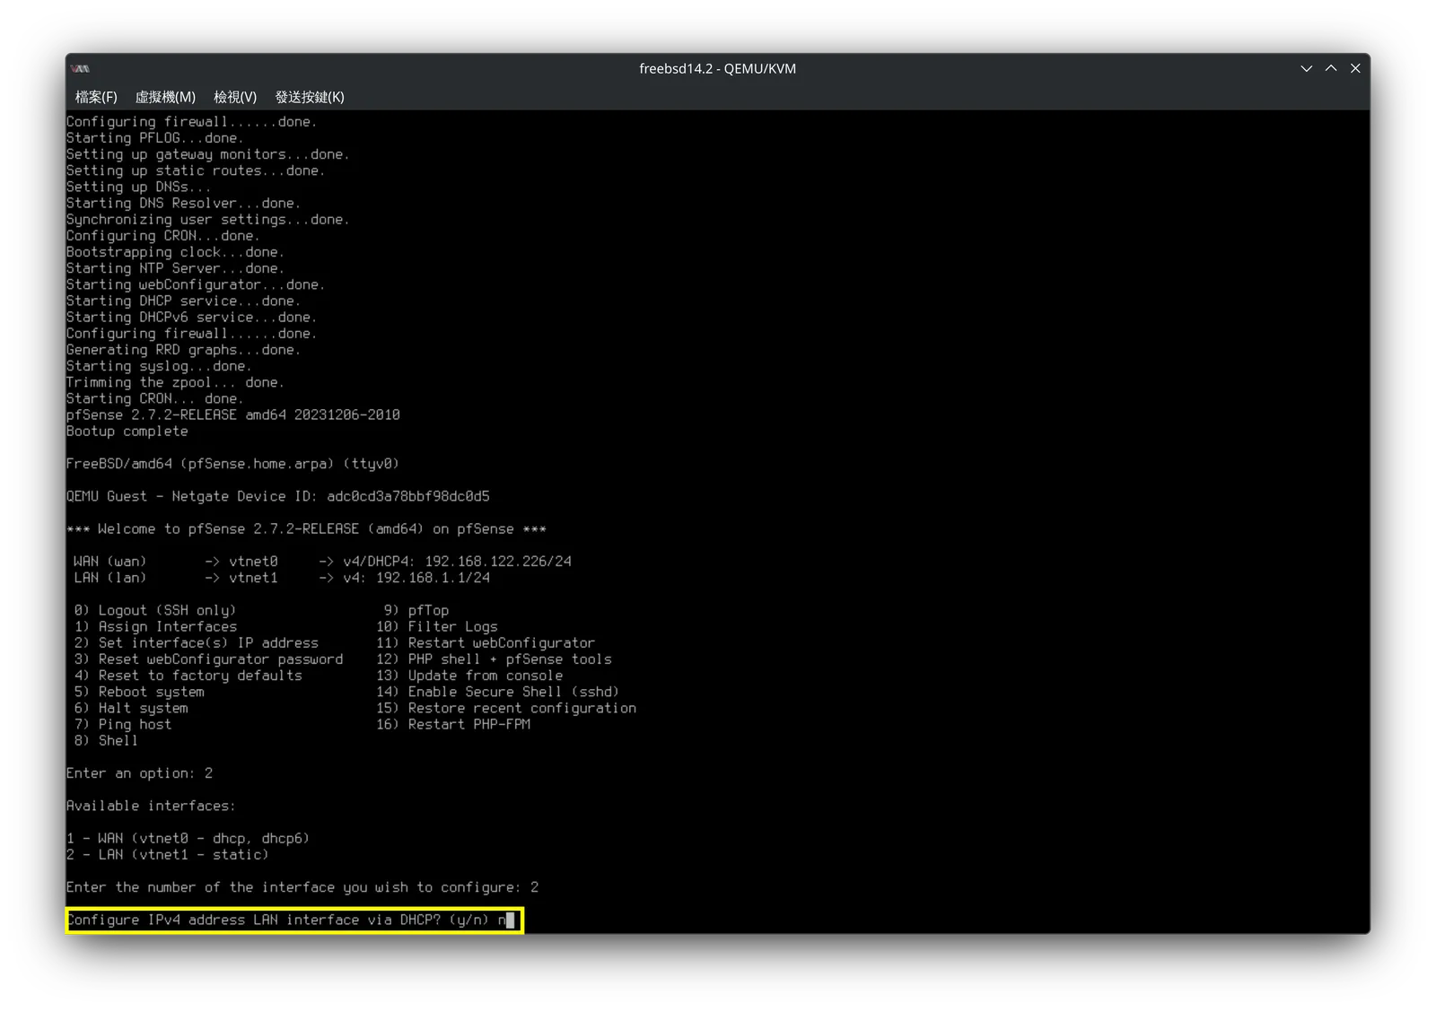This screenshot has height=1012, width=1436.
Task: Click 'Starting PFLOG...done.' line
Action: point(154,137)
